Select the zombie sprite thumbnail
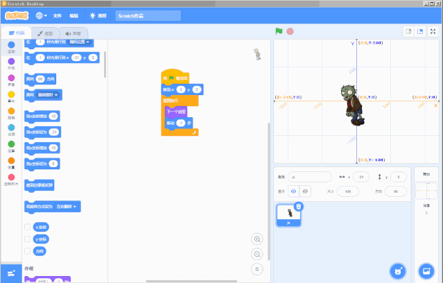The image size is (443, 283). [x=288, y=215]
